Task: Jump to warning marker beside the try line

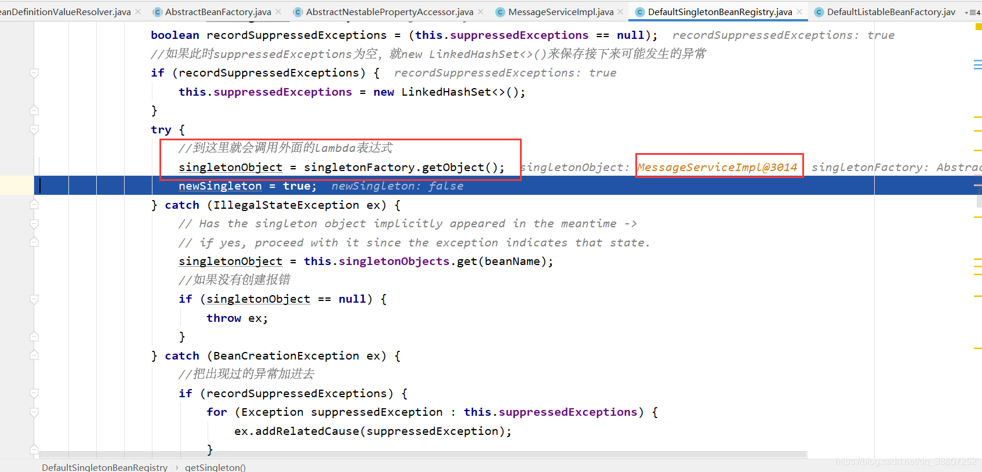Action: pyautogui.click(x=977, y=132)
